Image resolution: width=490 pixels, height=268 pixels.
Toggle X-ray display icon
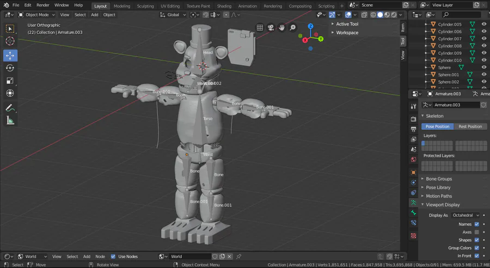pyautogui.click(x=364, y=15)
